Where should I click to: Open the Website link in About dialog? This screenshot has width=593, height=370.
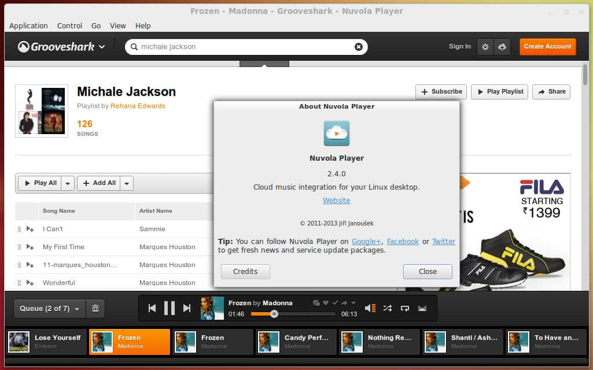pos(336,201)
